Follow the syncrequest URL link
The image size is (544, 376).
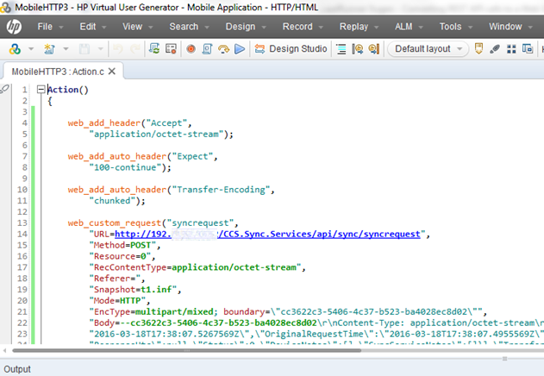point(267,234)
